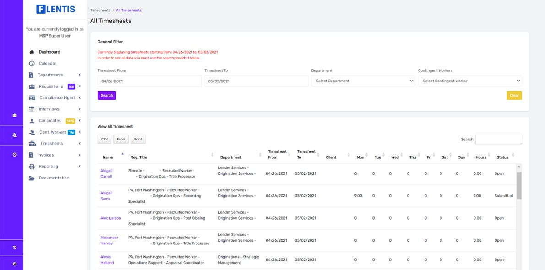545x270 pixels.
Task: Sort table by Hours column
Action: 481,157
